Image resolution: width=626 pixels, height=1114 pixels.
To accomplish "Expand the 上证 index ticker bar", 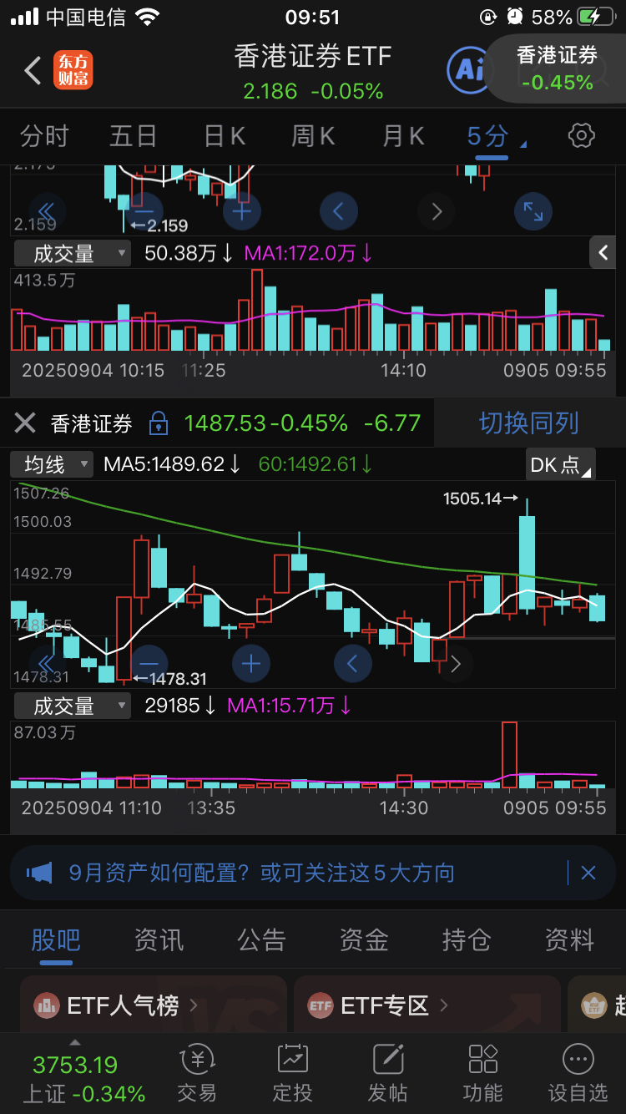I will [x=75, y=1042].
